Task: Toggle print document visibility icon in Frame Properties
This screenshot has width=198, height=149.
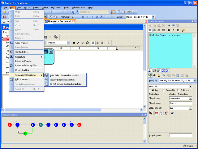Action: [x=168, y=70]
